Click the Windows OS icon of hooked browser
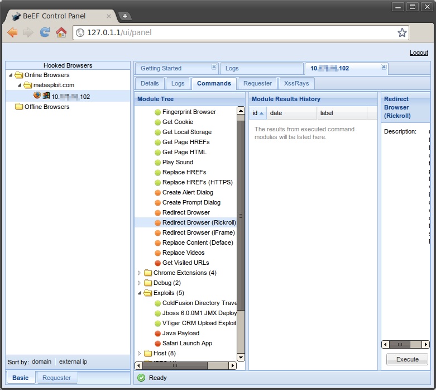This screenshot has width=436, height=390. pyautogui.click(x=46, y=96)
